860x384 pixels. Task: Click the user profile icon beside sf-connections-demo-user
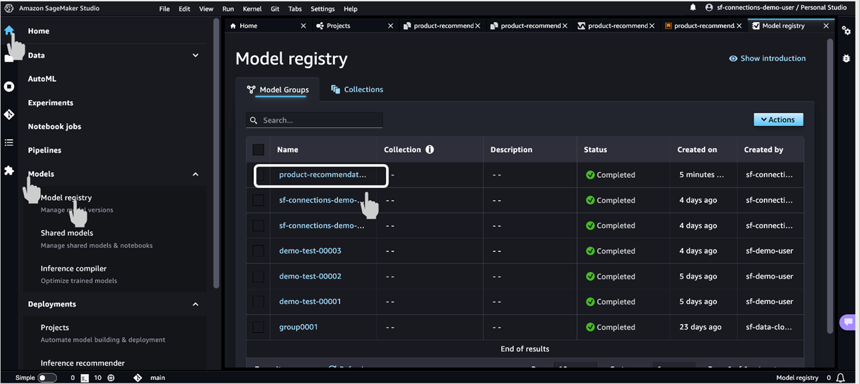710,8
